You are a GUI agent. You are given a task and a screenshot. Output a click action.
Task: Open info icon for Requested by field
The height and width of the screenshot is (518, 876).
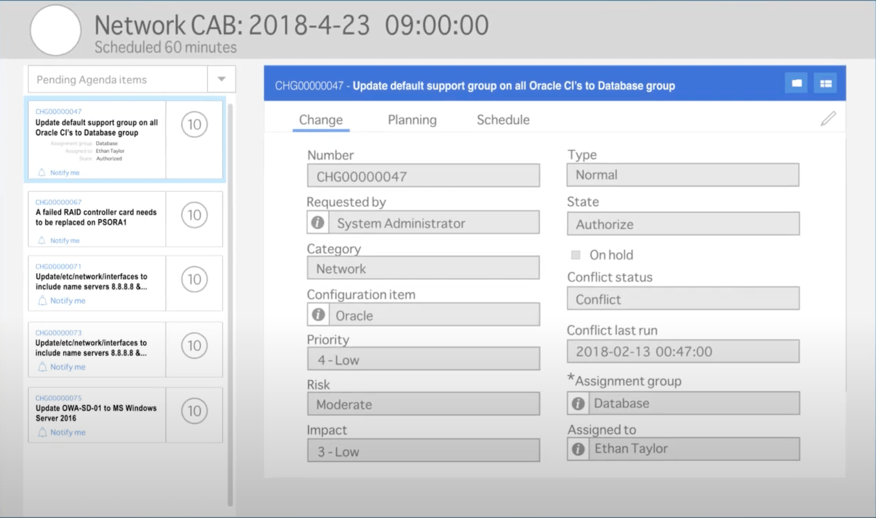[x=318, y=223]
